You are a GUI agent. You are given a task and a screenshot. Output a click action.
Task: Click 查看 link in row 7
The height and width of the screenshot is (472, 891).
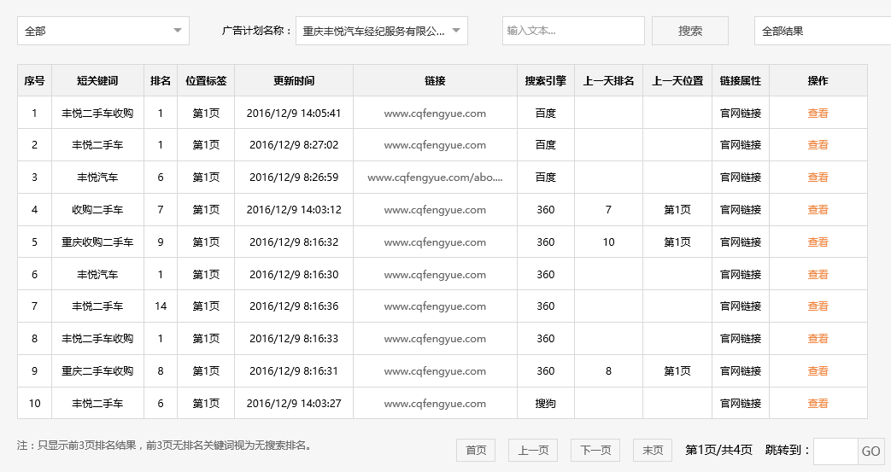(818, 306)
